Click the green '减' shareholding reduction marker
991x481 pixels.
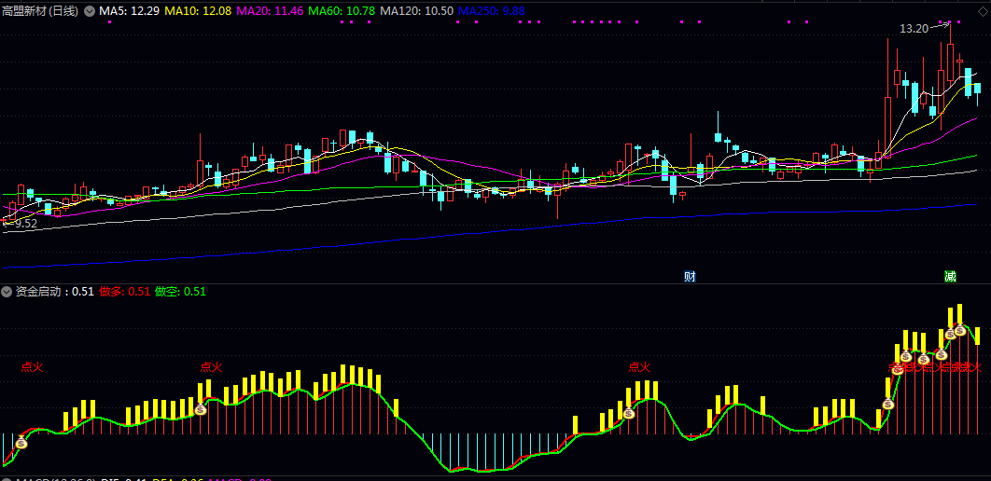950,277
